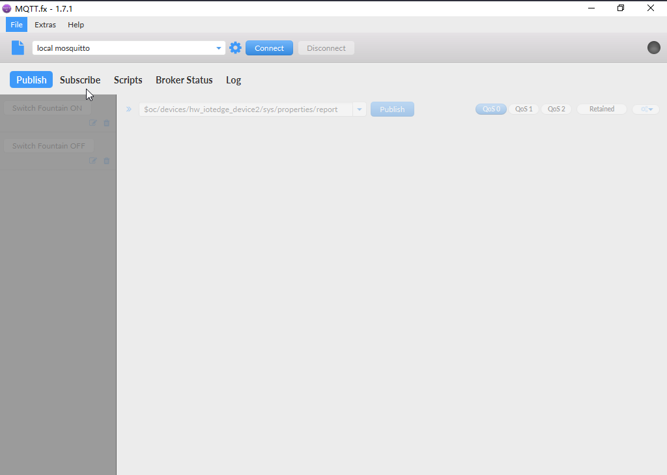Toggle the Retained option
Screen dimensions: 667x475
pyautogui.click(x=602, y=109)
